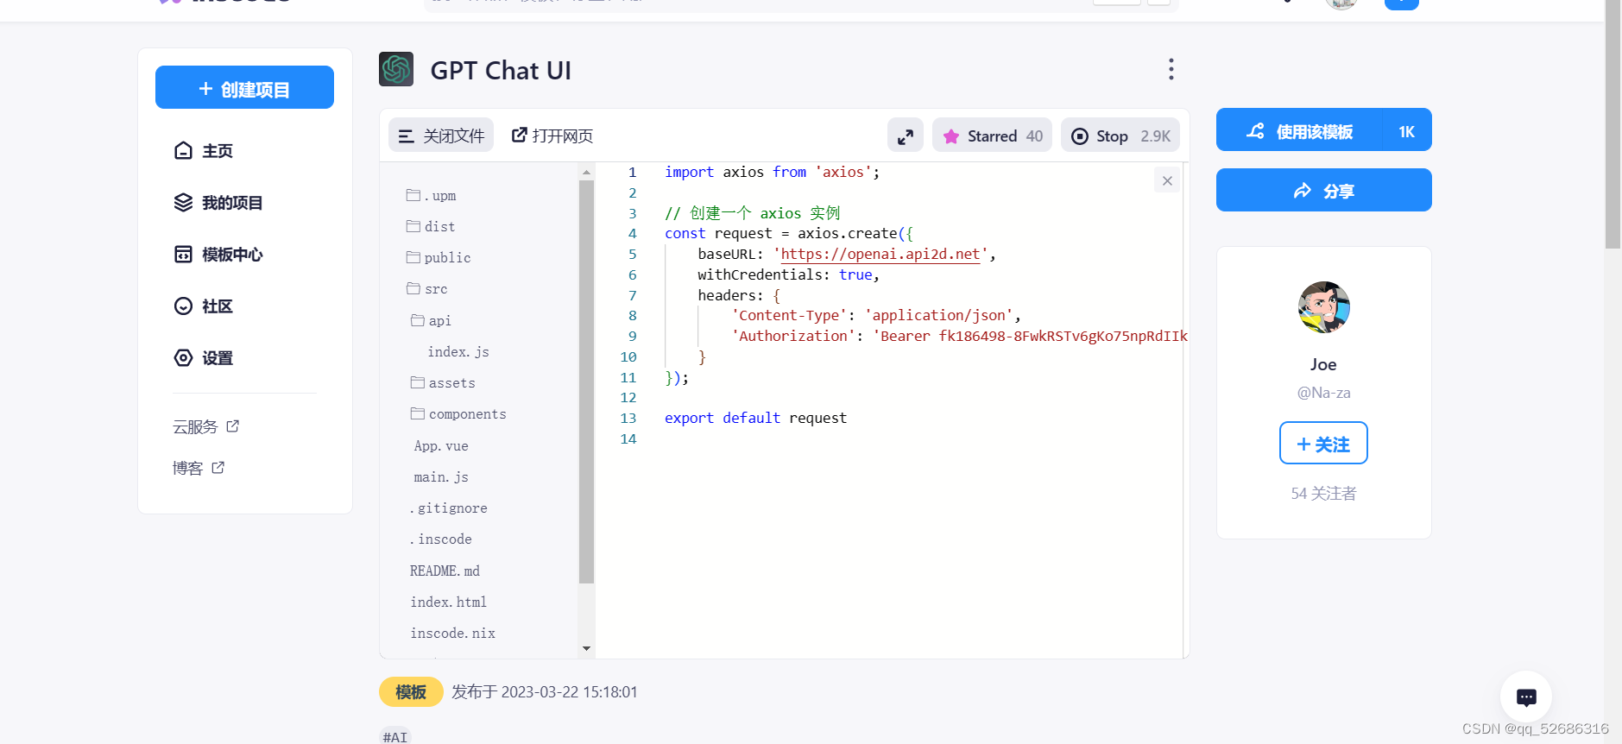Click file tree scroll up arrow

[x=587, y=172]
